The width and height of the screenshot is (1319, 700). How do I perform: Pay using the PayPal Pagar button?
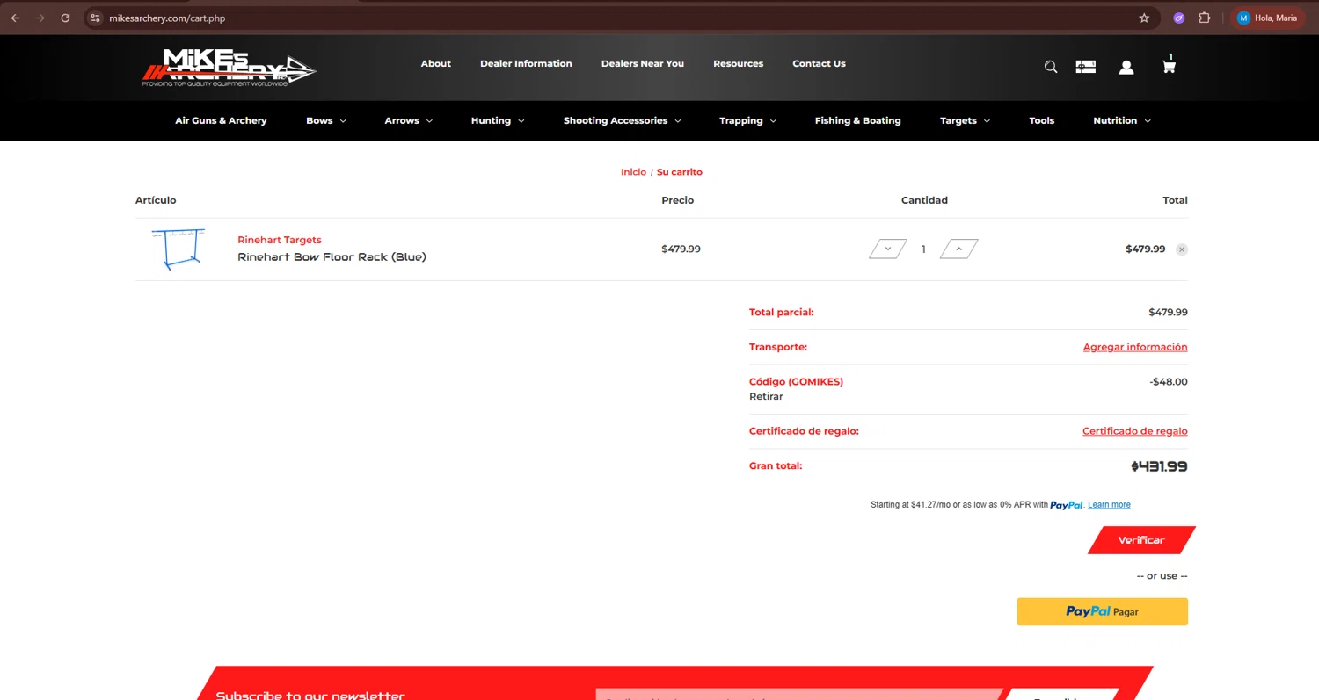point(1102,611)
